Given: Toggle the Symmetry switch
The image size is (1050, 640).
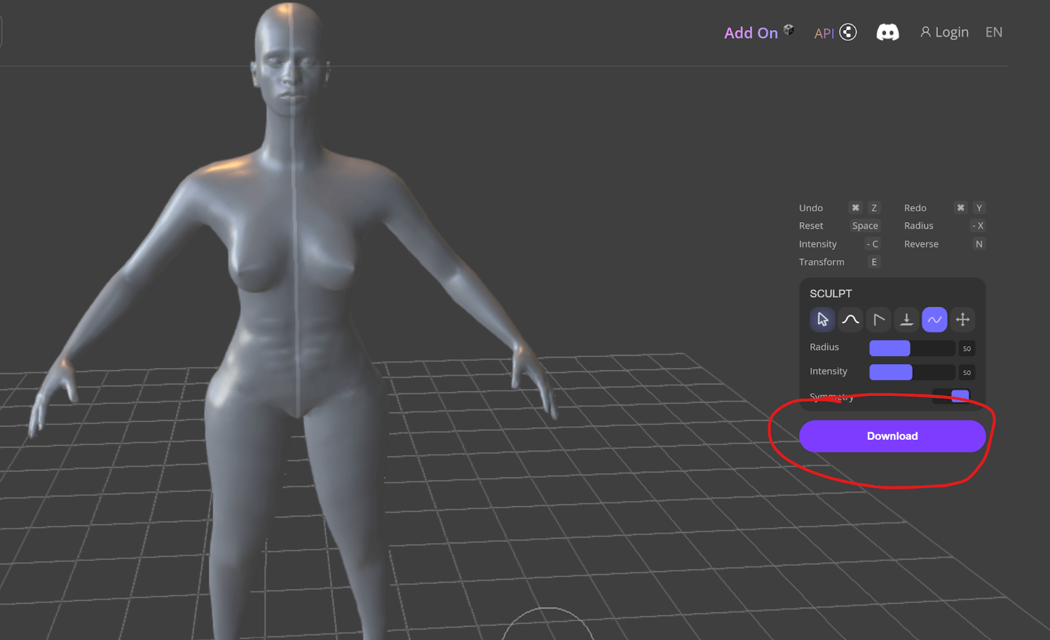Looking at the screenshot, I should pyautogui.click(x=951, y=395).
